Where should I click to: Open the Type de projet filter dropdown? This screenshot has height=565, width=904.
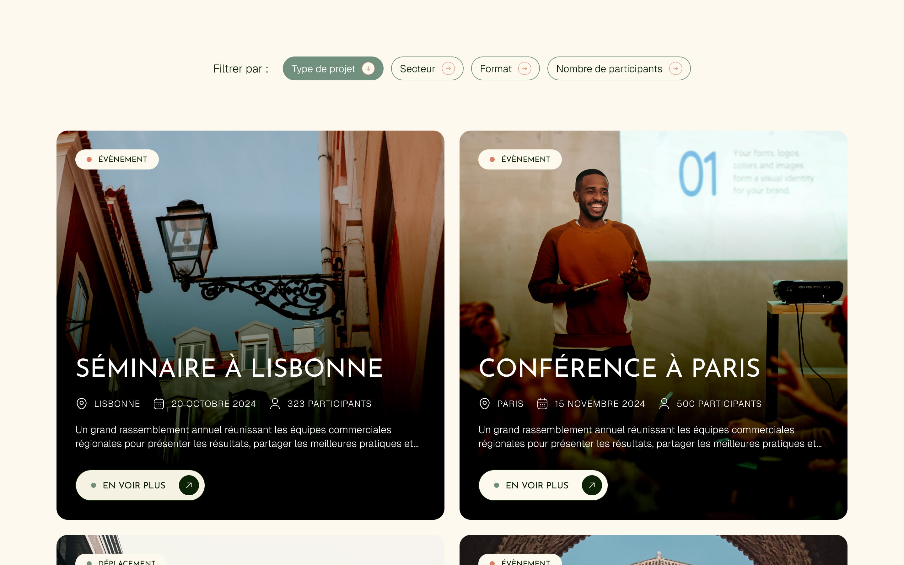coord(333,68)
